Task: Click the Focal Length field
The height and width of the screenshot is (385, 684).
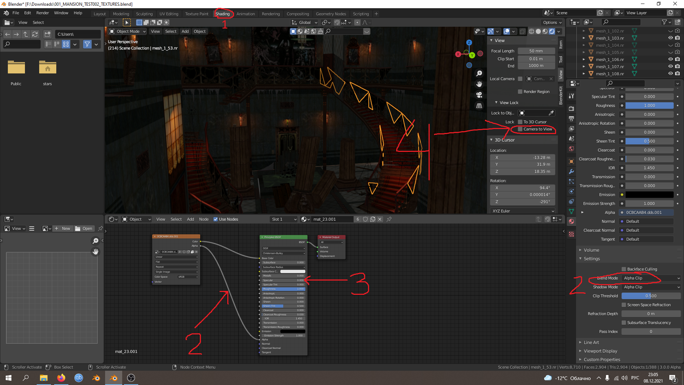Action: coord(536,51)
